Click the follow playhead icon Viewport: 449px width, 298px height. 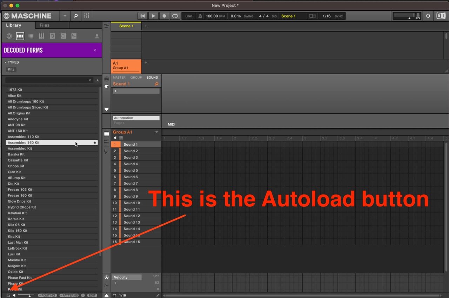point(312,16)
